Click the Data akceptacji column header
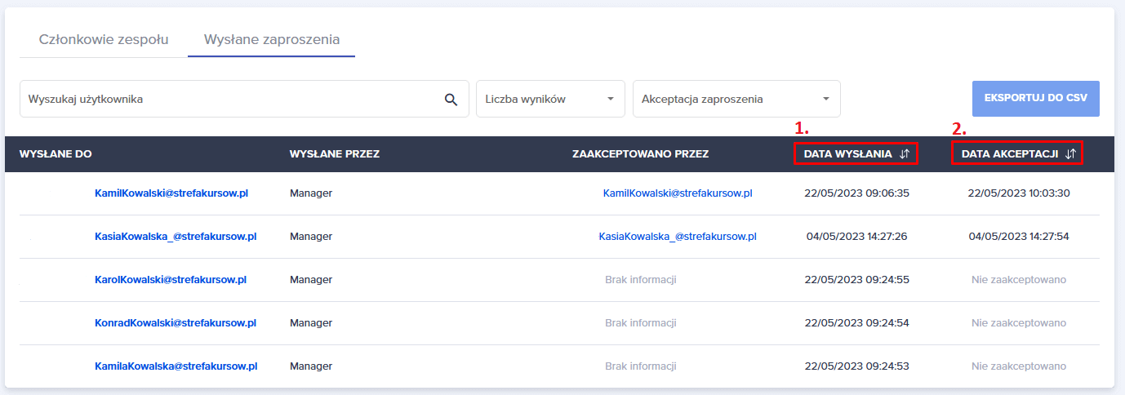Viewport: 1125px width, 395px height. point(1010,153)
